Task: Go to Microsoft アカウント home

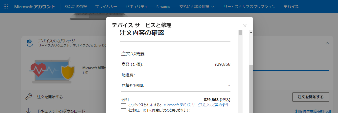Action: tap(35, 6)
